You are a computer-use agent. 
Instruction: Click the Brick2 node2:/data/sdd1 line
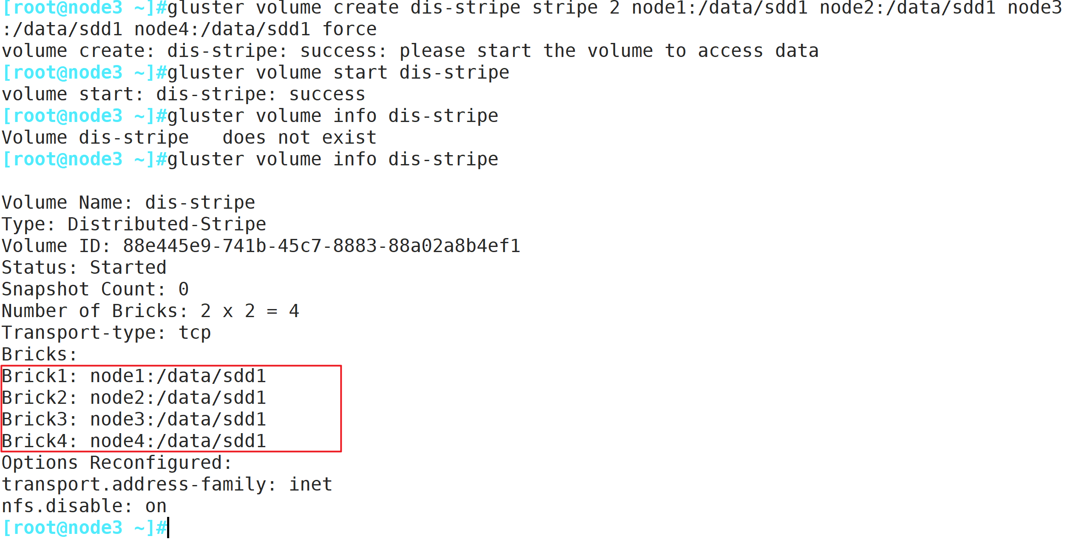(x=134, y=398)
